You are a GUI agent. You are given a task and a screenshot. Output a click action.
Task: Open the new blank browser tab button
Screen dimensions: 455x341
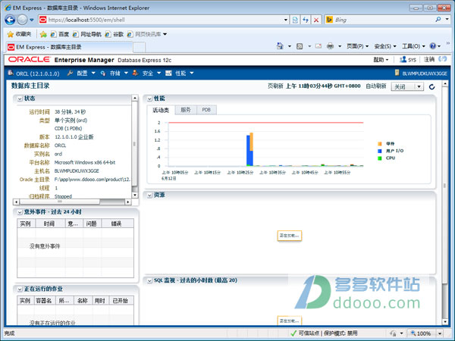tap(139, 47)
